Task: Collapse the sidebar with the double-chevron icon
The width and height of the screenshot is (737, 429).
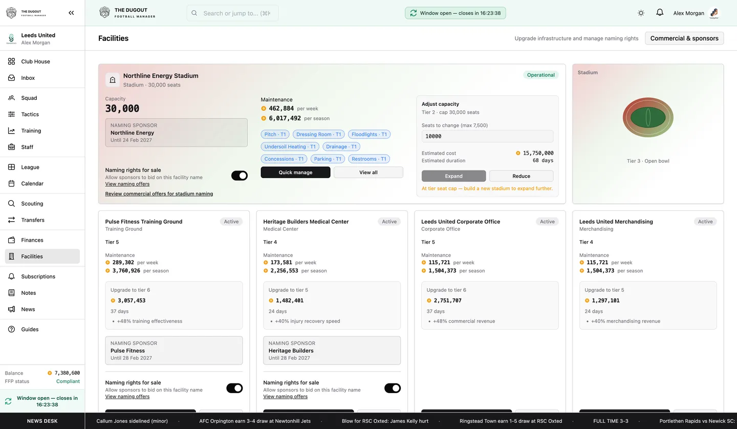Action: pos(71,13)
